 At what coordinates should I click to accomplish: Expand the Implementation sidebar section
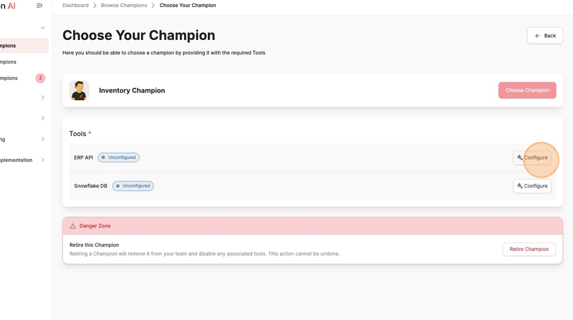pos(42,159)
